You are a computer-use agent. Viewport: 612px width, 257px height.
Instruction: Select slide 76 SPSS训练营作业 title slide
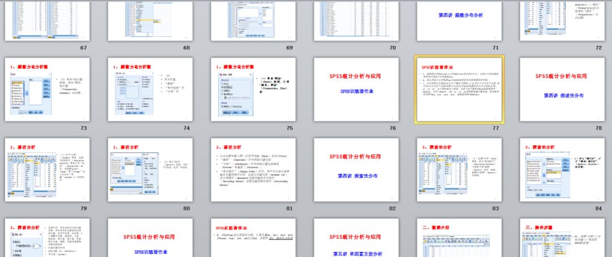(x=356, y=89)
